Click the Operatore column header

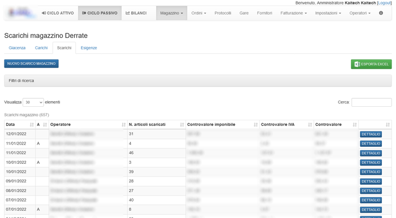click(88, 124)
